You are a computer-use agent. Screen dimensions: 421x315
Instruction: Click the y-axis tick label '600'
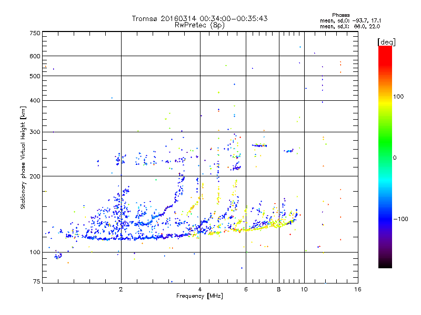pyautogui.click(x=35, y=56)
